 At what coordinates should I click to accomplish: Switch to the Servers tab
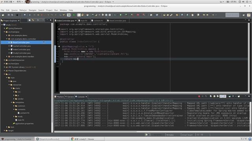click(69, 97)
